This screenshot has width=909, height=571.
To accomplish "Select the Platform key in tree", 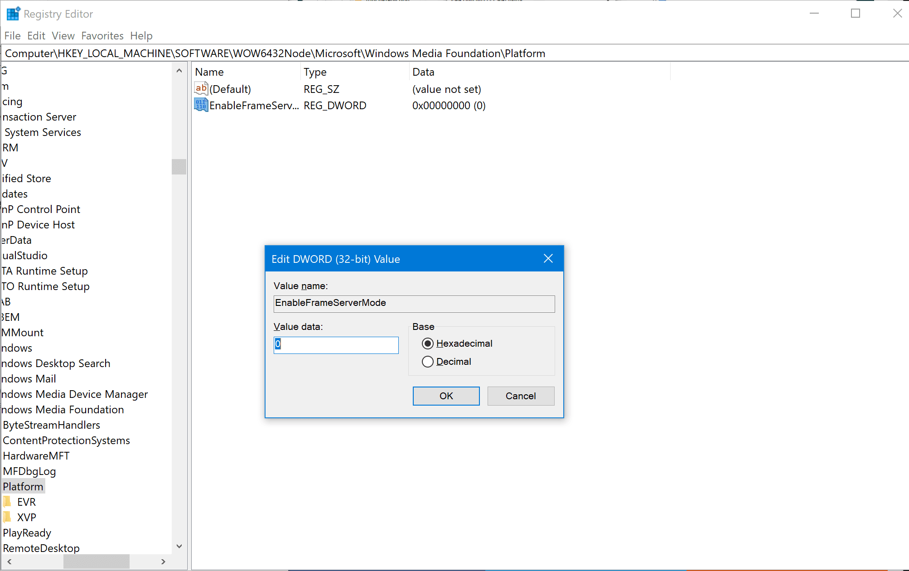I will pyautogui.click(x=23, y=486).
